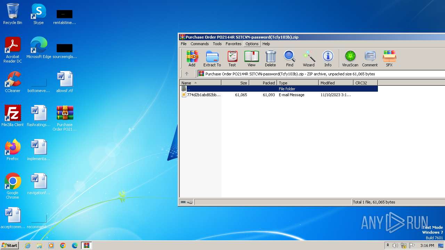The height and width of the screenshot is (250, 445).
Task: Click the Windows Start button
Action: pyautogui.click(x=10, y=245)
